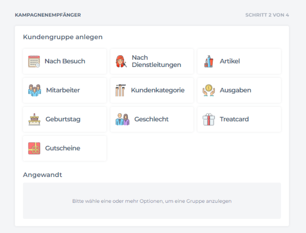Click the man and woman Geschlecht icon
Screen dimensions: 306x233
122,119
